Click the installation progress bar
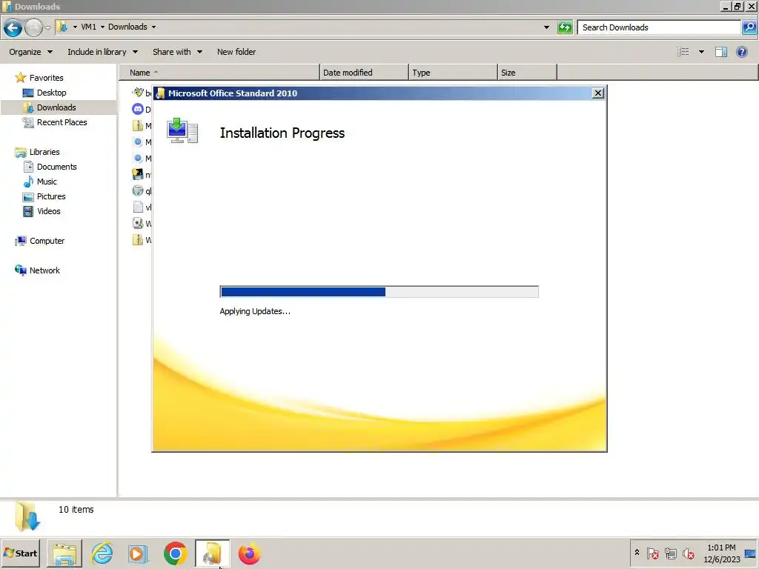Image resolution: width=759 pixels, height=569 pixels. (379, 292)
